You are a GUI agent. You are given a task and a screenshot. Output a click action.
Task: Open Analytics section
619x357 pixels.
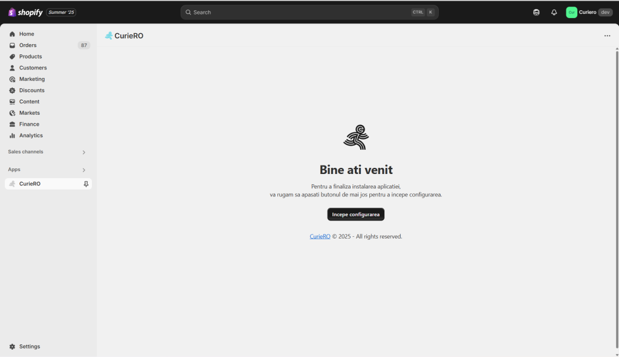pyautogui.click(x=48, y=135)
